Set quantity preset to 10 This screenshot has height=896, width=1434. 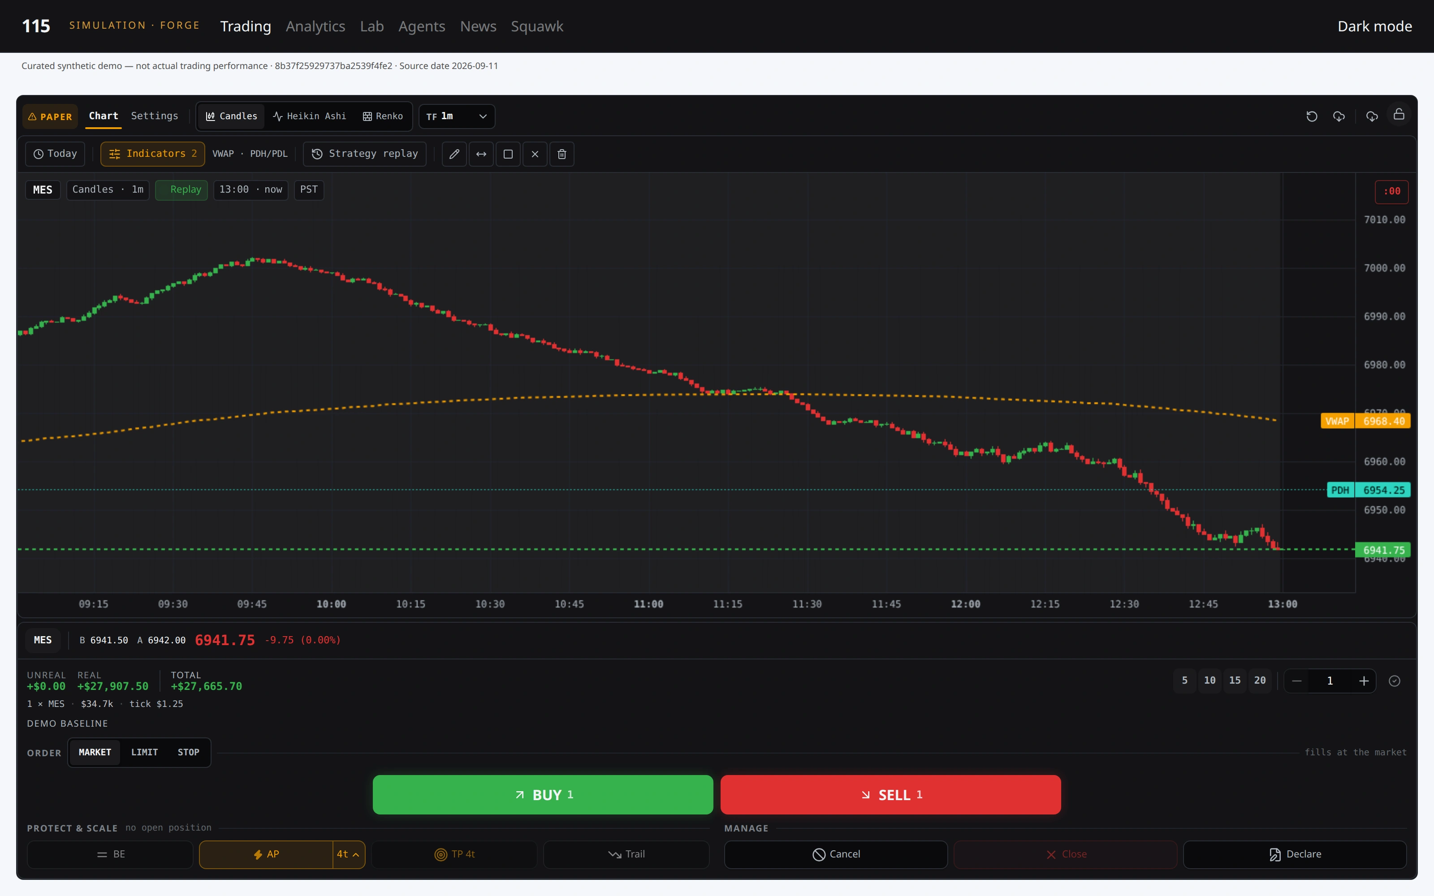click(1209, 681)
